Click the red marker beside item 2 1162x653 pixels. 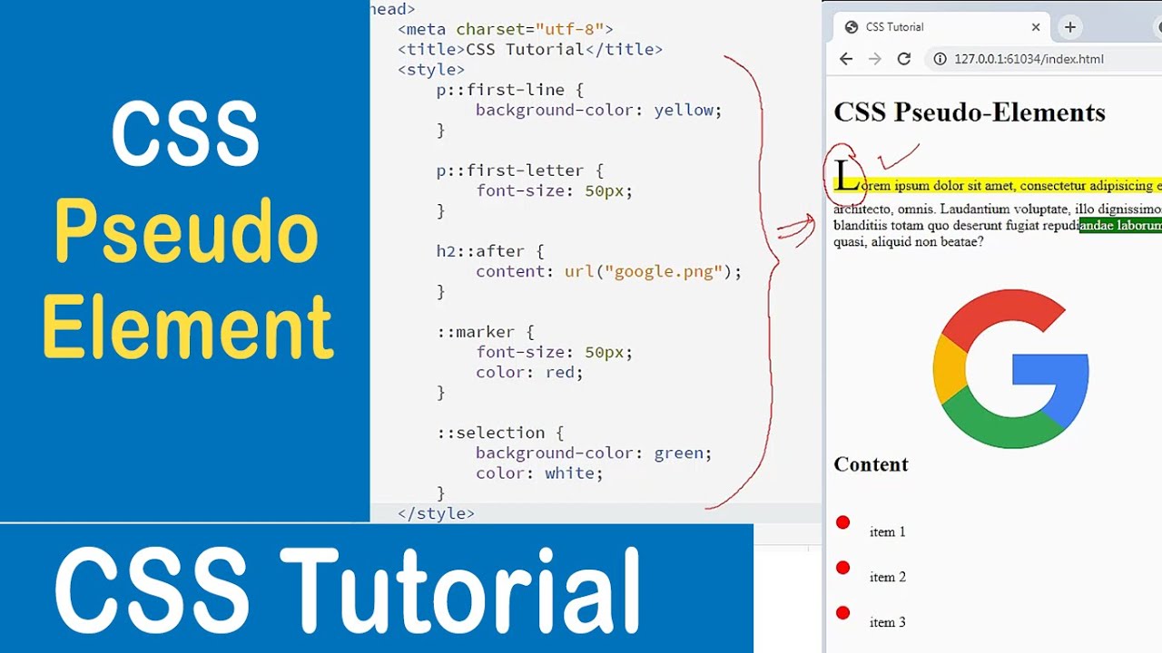[842, 568]
